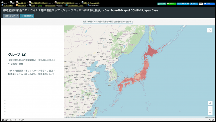Screen dimensions: 216x122
Task: Click the story map share icon
Action: (x=210, y=120)
